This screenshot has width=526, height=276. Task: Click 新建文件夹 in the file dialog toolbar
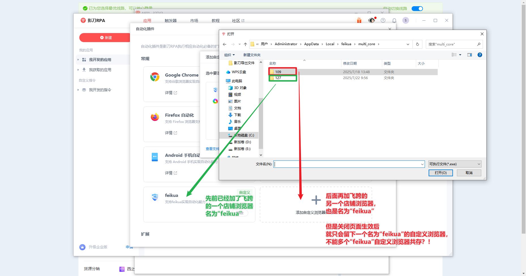point(252,55)
